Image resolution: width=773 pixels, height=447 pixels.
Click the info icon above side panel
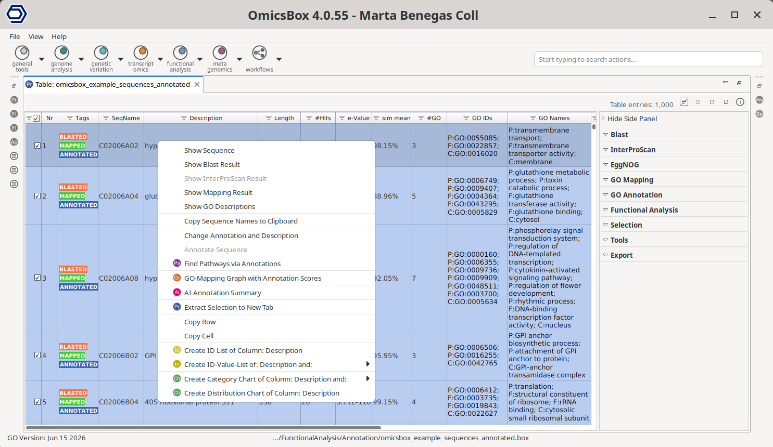point(740,102)
